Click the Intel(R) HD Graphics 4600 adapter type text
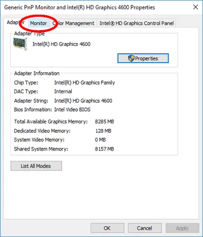Viewport: 203px width, 237px height. click(62, 44)
